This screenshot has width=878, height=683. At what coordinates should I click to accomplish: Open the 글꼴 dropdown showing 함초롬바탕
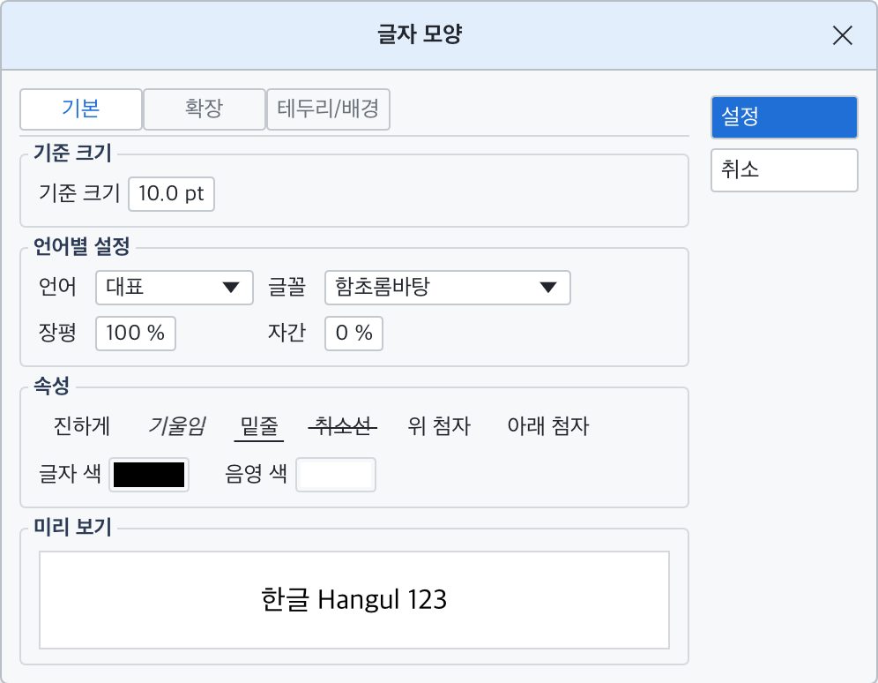(448, 288)
